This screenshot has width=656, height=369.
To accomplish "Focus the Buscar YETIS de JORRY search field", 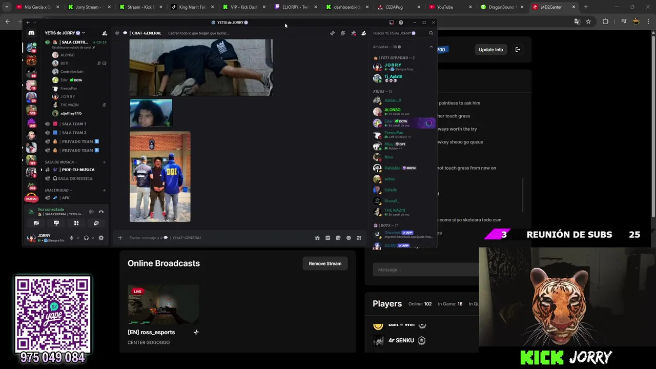I will tap(403, 33).
